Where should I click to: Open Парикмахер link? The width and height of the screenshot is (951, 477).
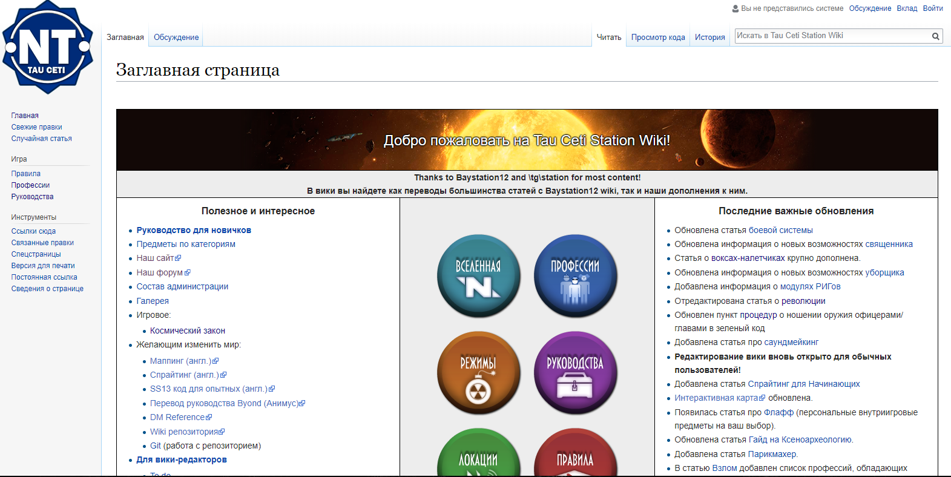point(773,454)
